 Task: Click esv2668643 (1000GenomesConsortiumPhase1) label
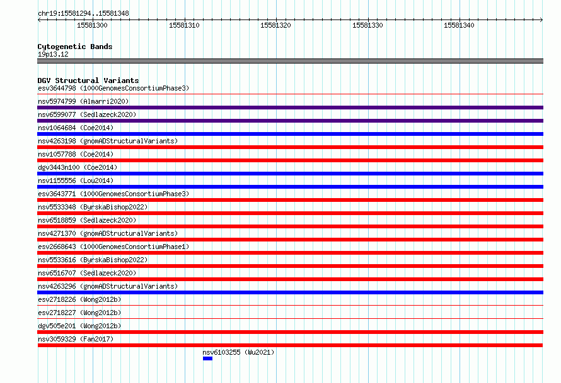pyautogui.click(x=113, y=247)
